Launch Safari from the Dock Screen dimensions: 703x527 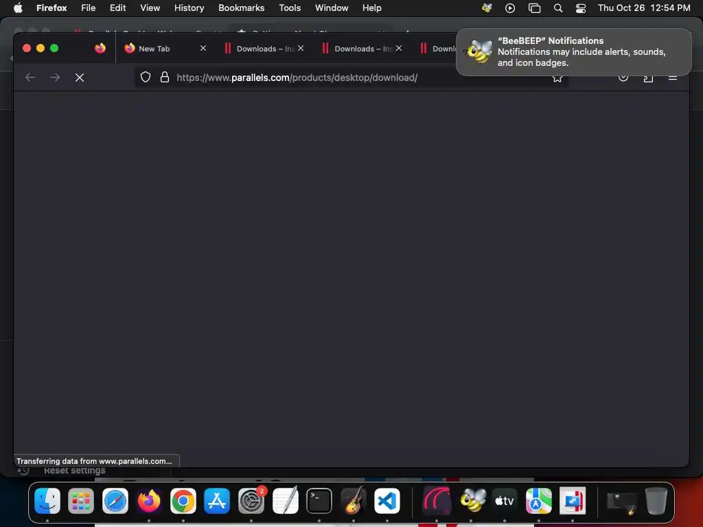115,500
